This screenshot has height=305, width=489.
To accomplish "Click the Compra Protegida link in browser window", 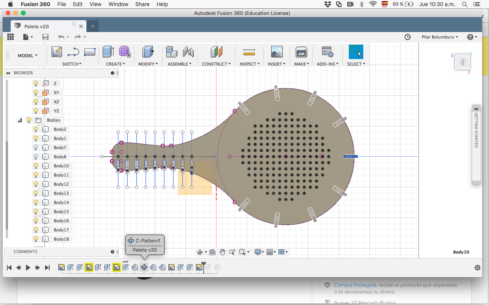I will tap(355, 285).
